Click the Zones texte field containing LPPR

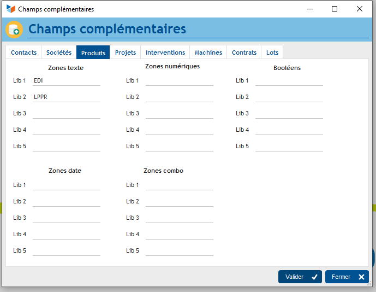(67, 97)
